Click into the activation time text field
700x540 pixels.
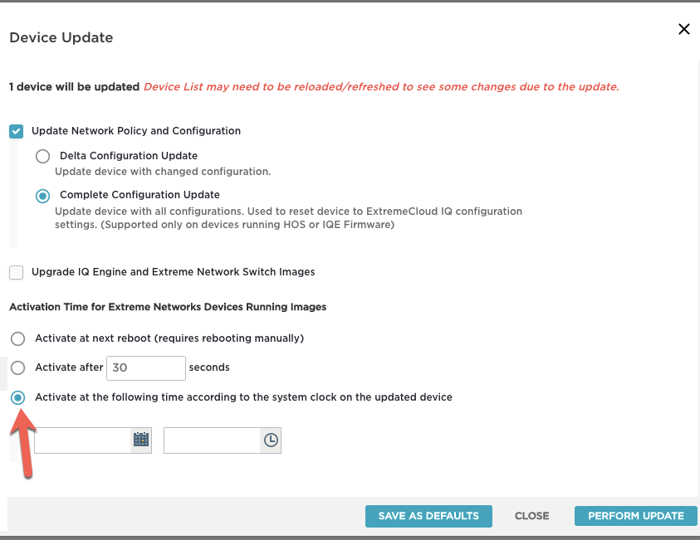coord(212,440)
